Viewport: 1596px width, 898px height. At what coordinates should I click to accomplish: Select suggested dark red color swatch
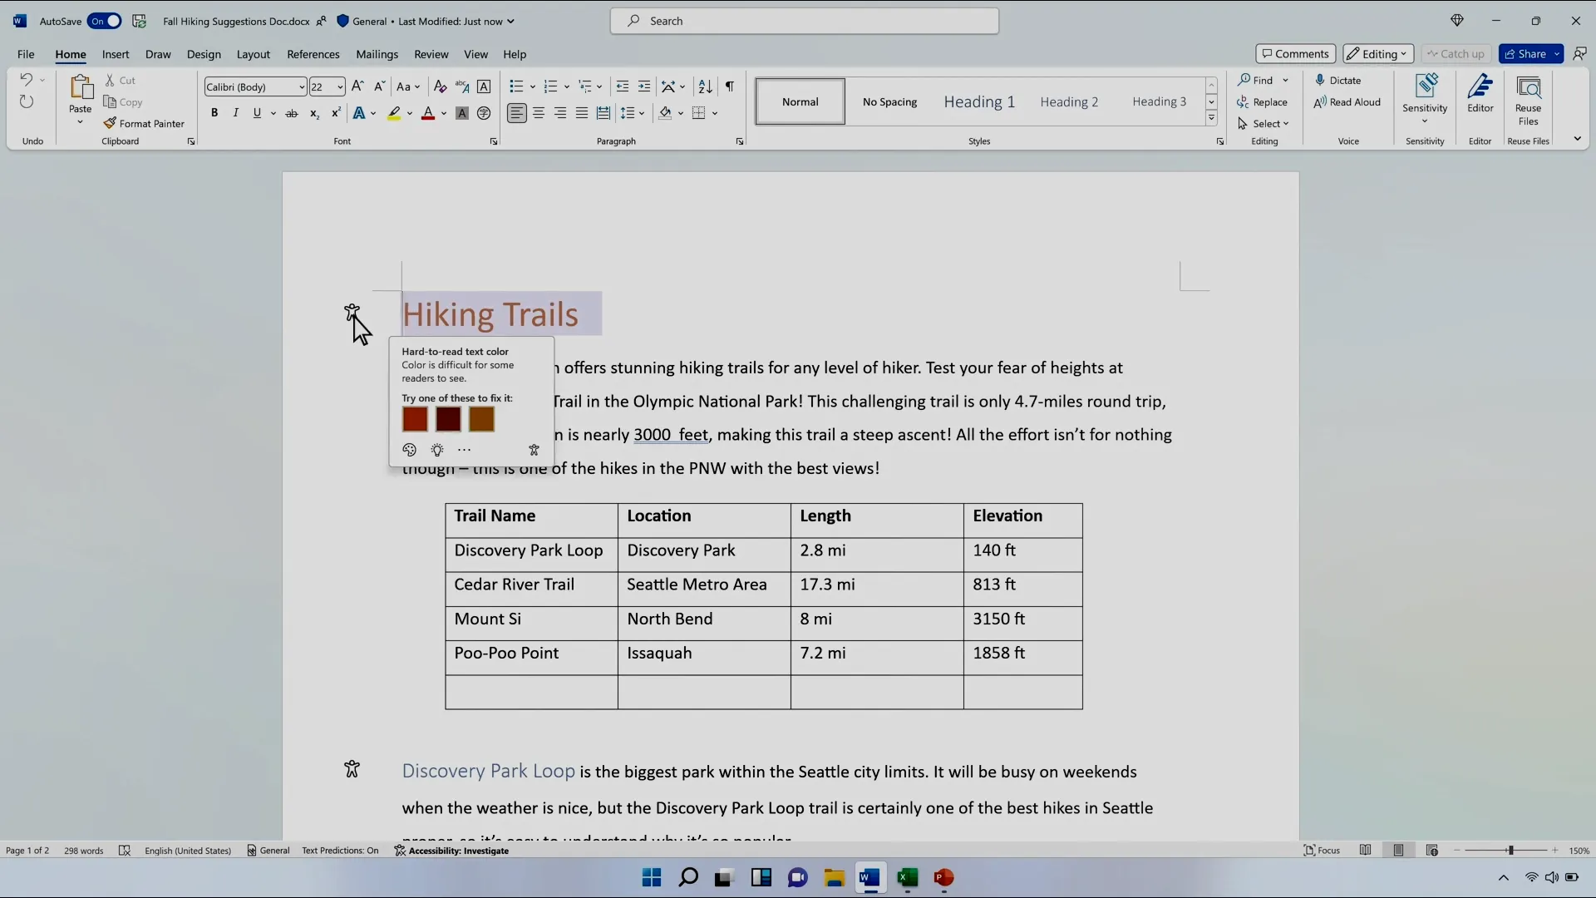pos(448,419)
